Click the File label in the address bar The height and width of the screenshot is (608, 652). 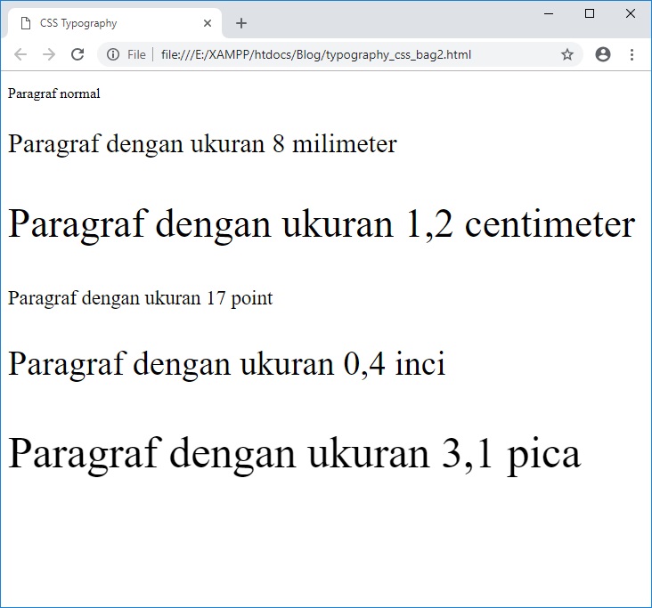pos(136,54)
